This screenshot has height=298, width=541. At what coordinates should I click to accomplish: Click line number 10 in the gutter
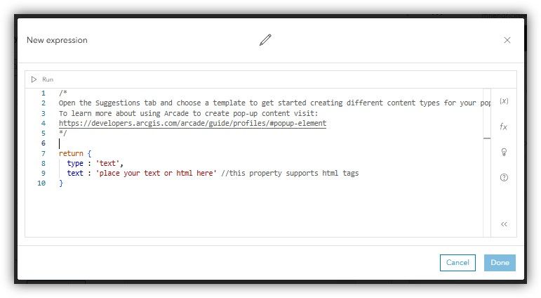[41, 183]
